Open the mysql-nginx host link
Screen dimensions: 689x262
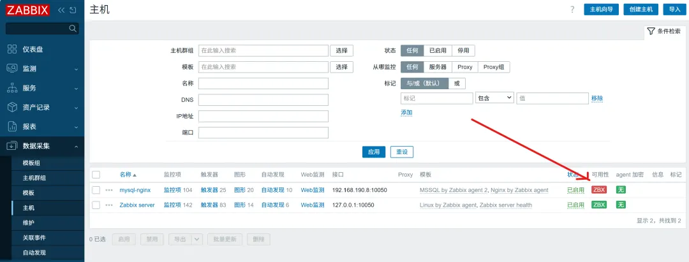point(135,190)
